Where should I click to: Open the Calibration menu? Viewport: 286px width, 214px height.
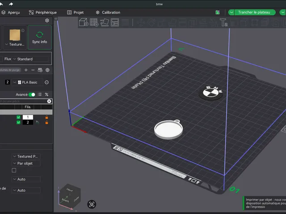click(x=108, y=12)
